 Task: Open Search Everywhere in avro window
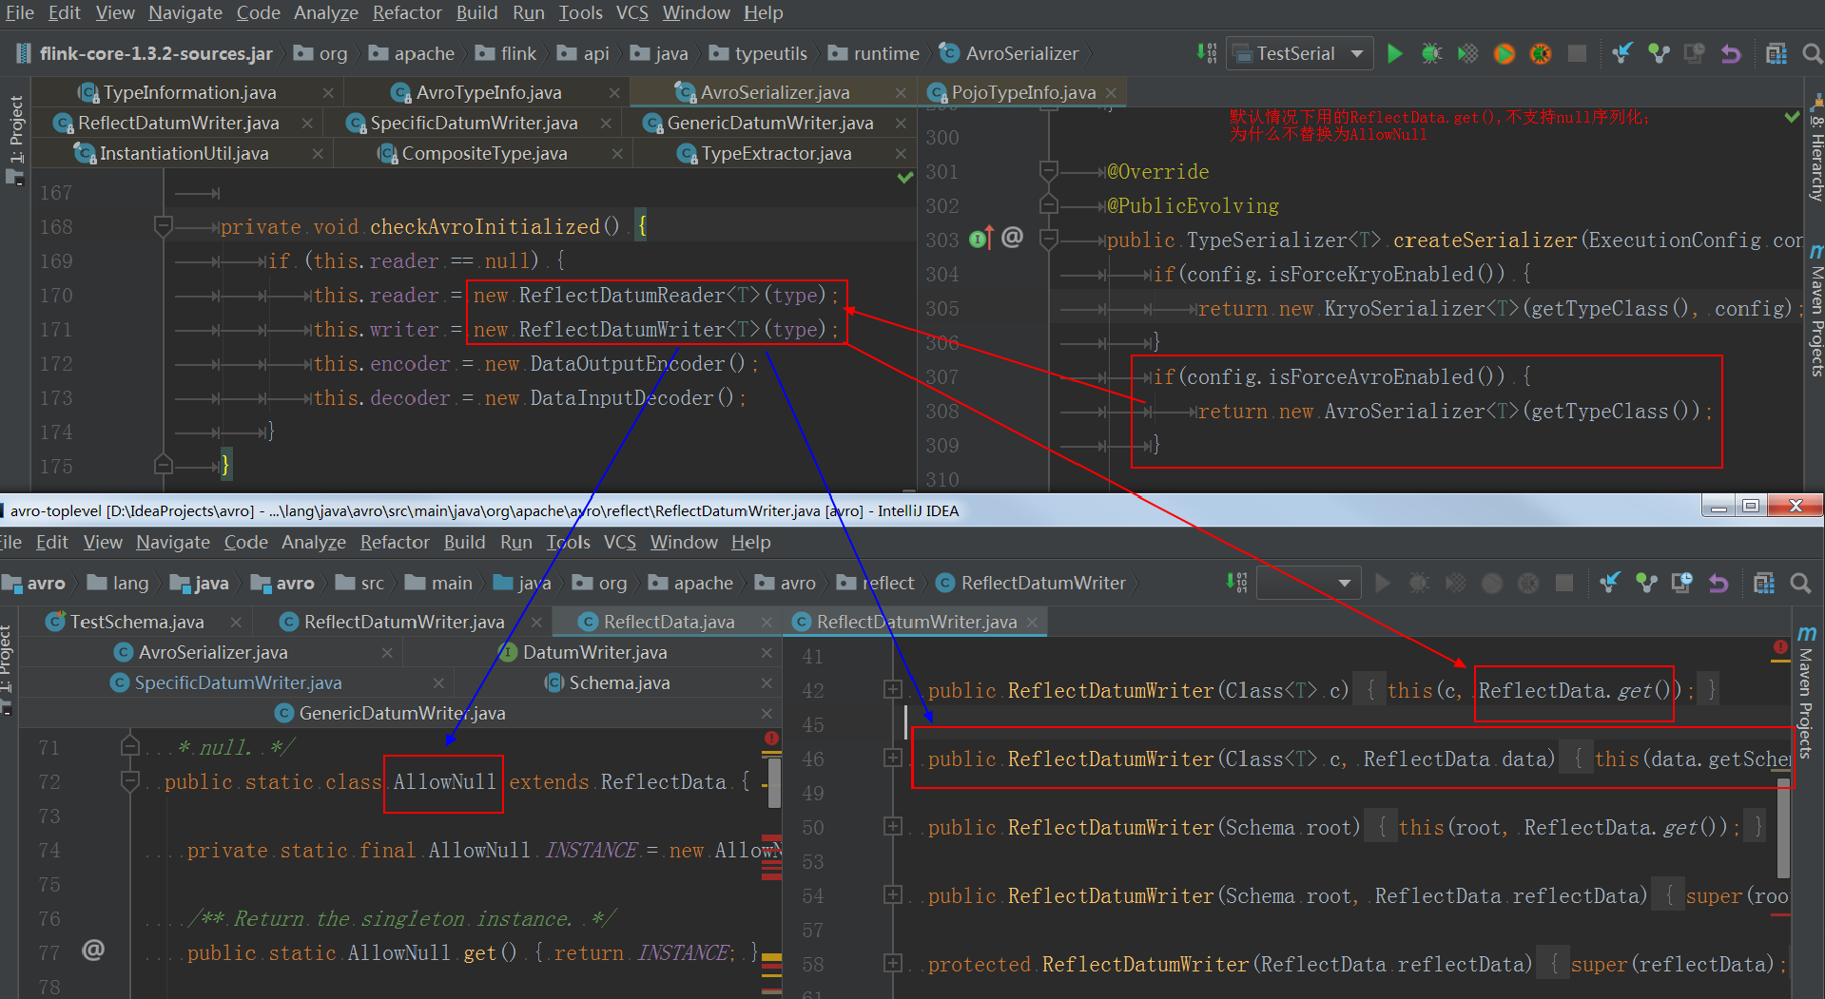(1799, 583)
